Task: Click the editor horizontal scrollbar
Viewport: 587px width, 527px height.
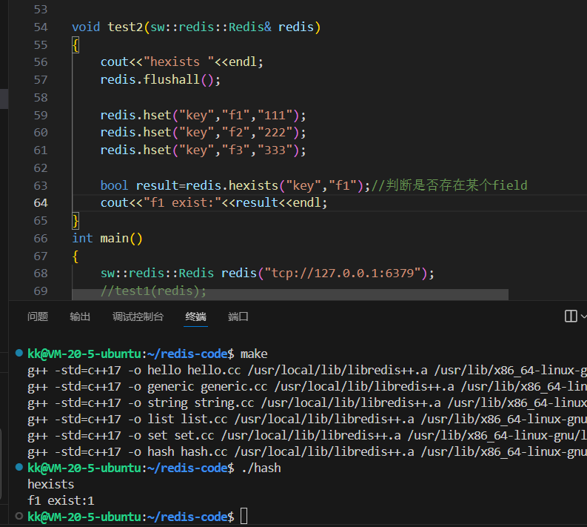Action: pos(289,294)
